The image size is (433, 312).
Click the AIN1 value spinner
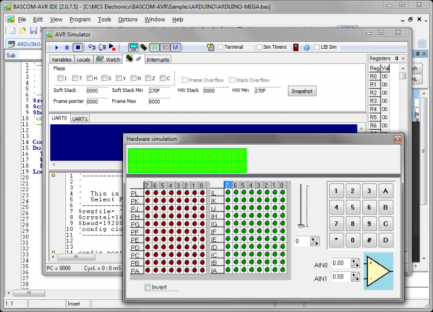(355, 277)
